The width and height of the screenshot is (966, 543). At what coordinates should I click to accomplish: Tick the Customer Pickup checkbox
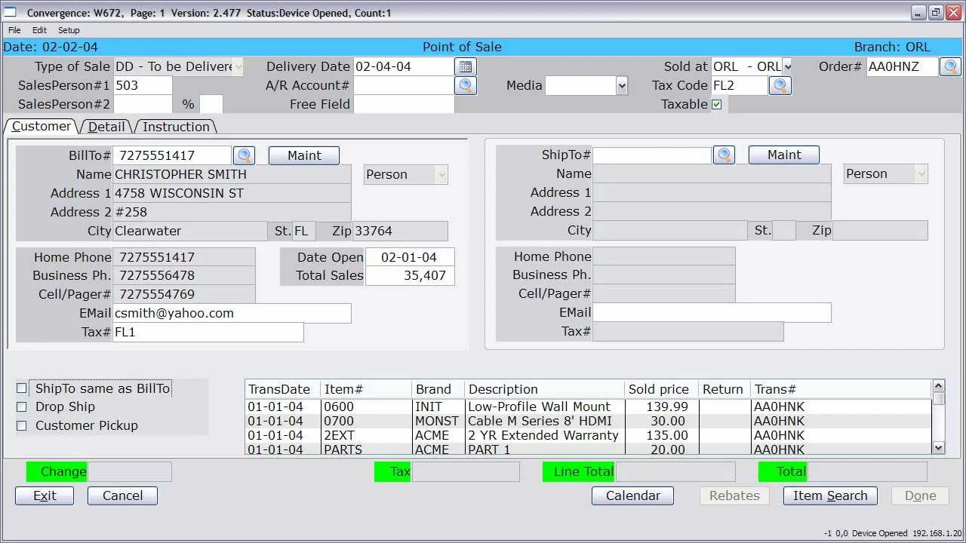coord(21,426)
